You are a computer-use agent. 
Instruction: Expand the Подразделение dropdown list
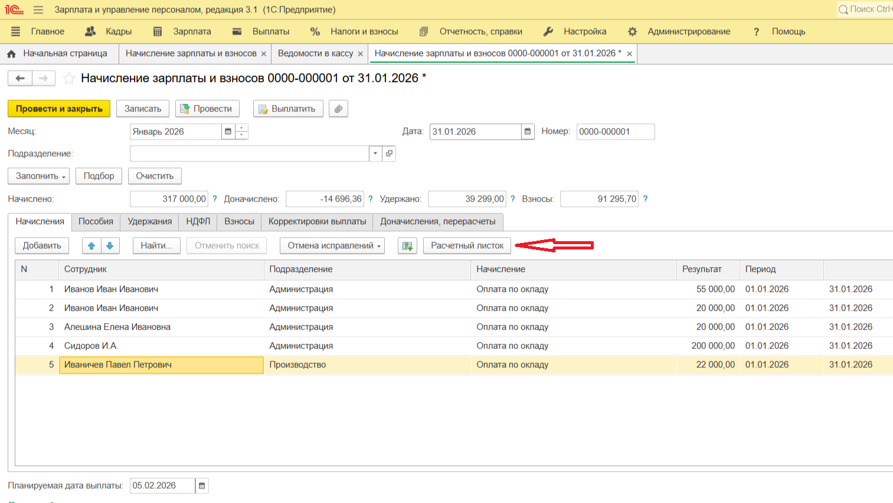pyautogui.click(x=375, y=153)
